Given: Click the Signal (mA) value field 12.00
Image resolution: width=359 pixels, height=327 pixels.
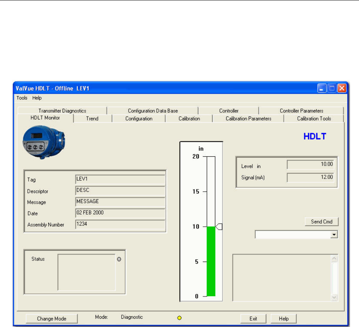Looking at the screenshot, I should [x=311, y=178].
